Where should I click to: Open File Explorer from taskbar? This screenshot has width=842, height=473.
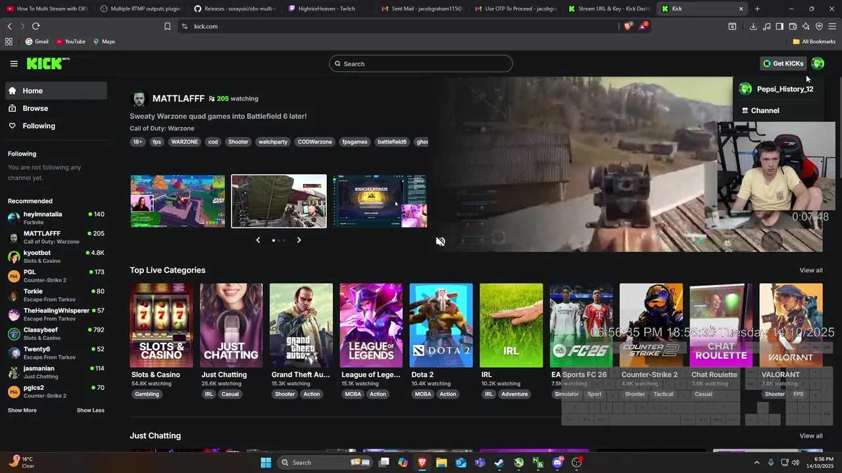tap(441, 462)
